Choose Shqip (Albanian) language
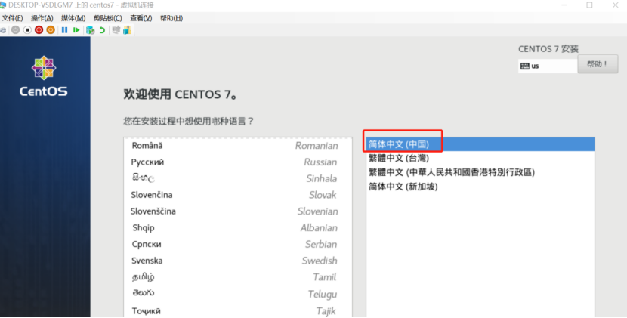The image size is (627, 318). click(x=238, y=227)
